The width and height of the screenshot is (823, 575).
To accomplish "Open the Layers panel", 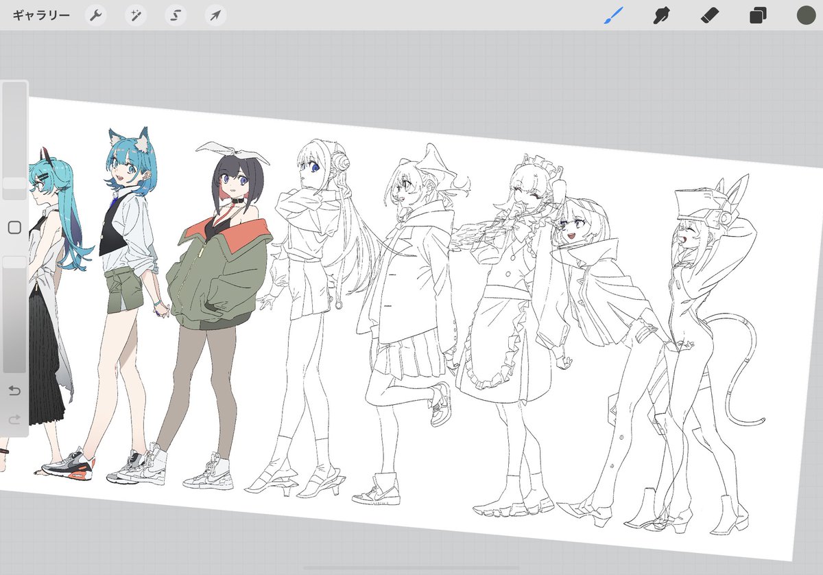I will point(758,15).
